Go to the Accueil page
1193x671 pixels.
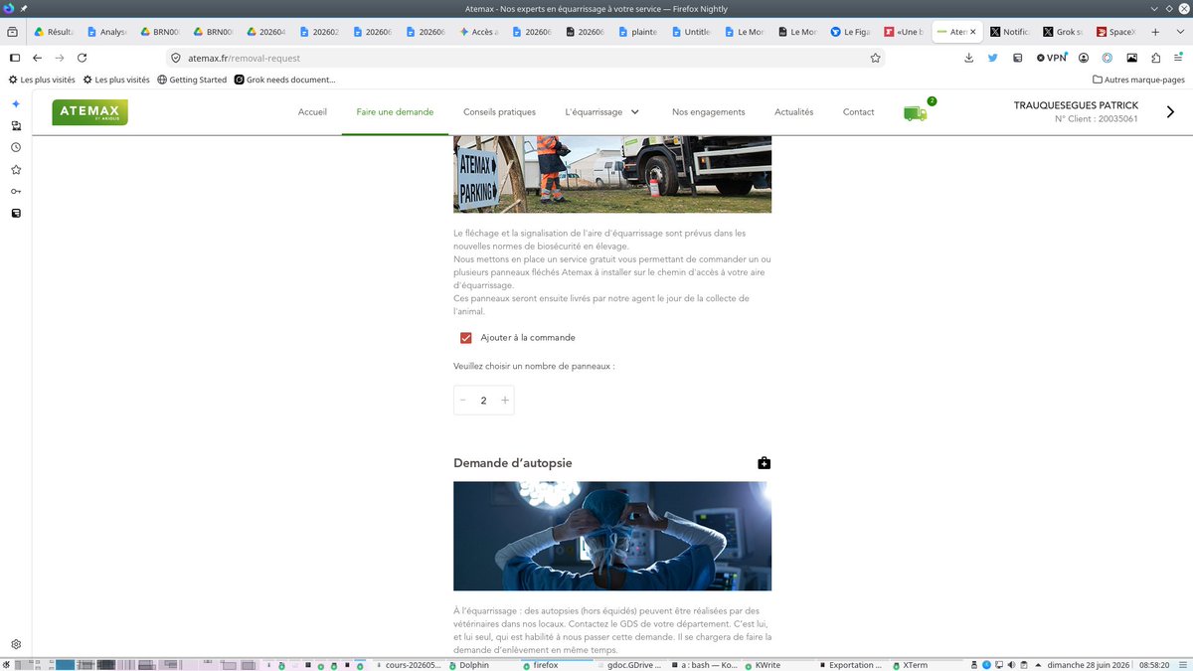[312, 112]
